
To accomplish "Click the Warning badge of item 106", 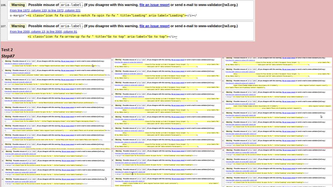I will pyautogui.click(x=18, y=5).
